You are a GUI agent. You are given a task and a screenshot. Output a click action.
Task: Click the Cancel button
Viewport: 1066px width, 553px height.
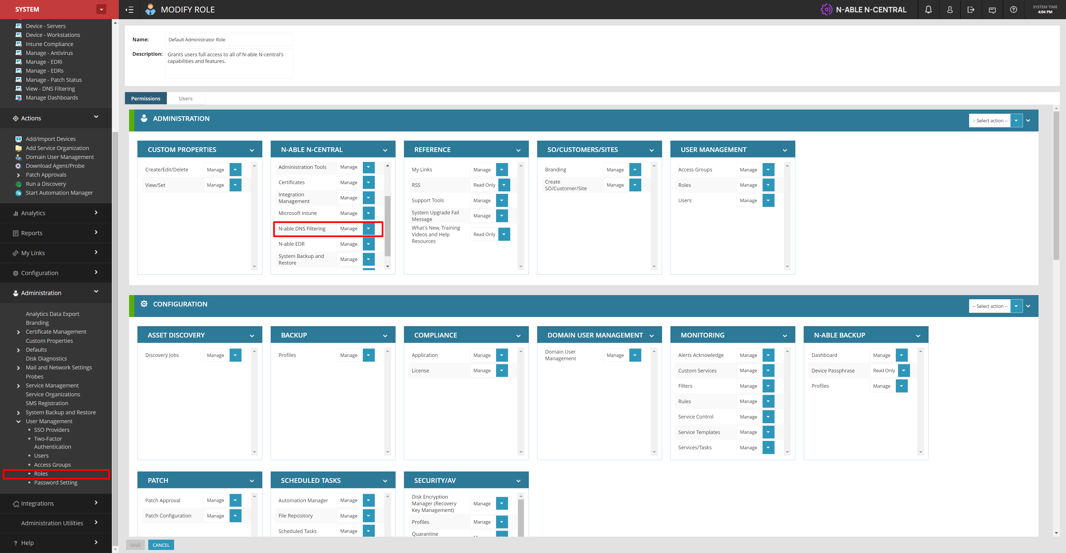[161, 545]
